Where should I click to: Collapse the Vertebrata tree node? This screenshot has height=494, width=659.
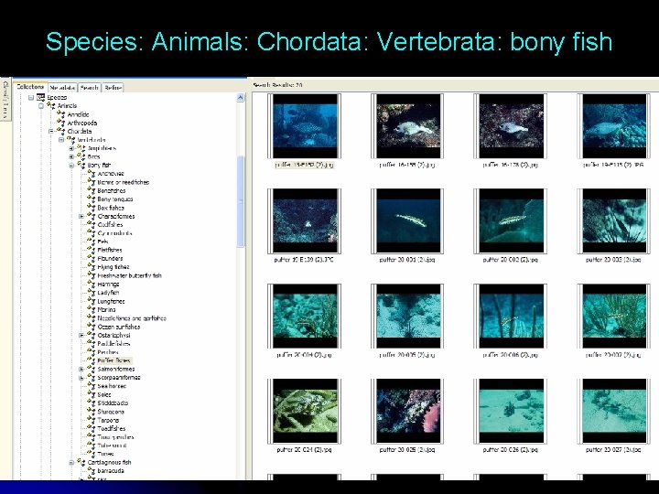(x=61, y=139)
